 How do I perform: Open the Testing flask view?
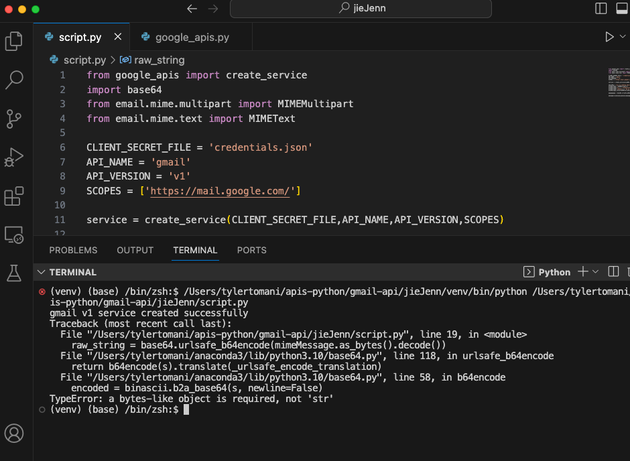click(14, 273)
